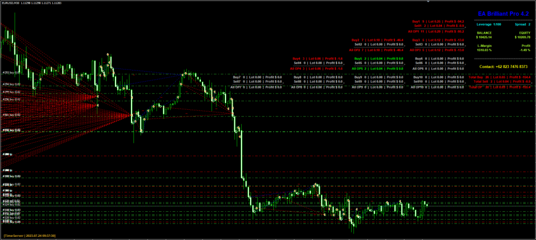Image resolution: width=536 pixels, height=240 pixels.
Task: Click the Sell1 lot and profit row
Action: click(x=439, y=26)
